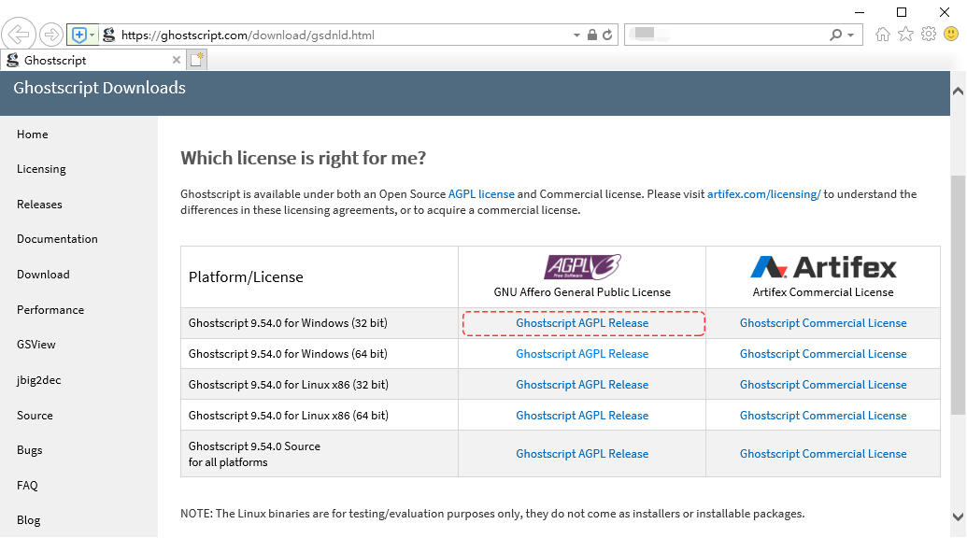Viewport: 967px width, 538px height.
Task: Open the Download page from the sidebar
Action: 43,274
